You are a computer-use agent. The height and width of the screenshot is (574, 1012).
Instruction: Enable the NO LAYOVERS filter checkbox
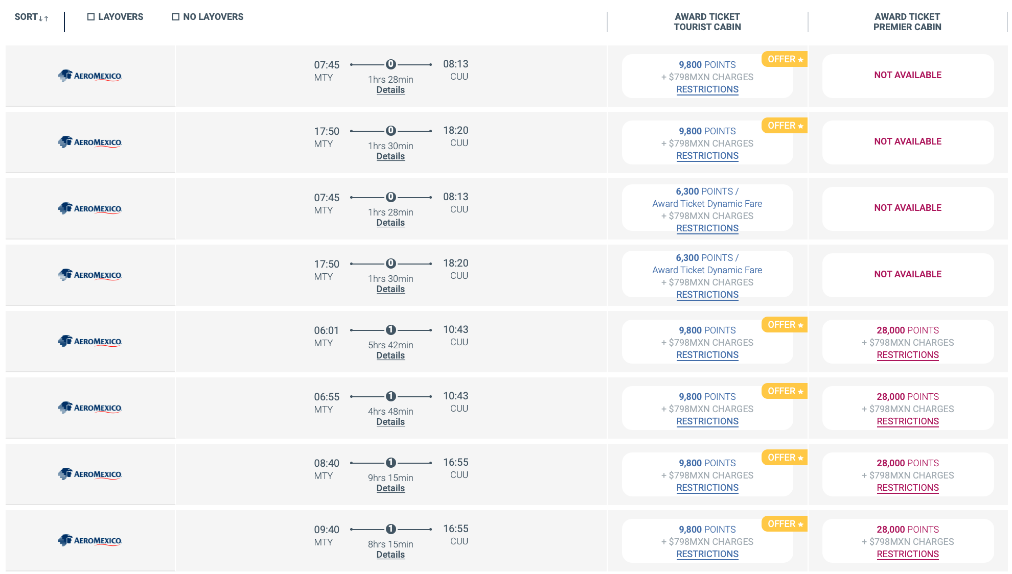176,16
